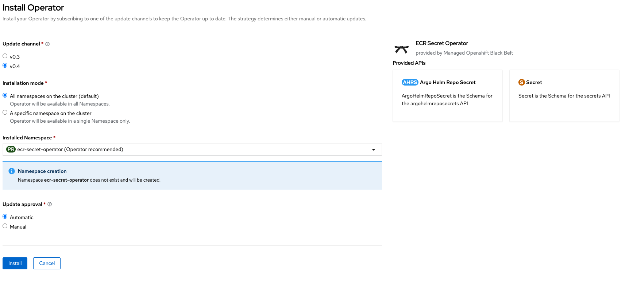Image resolution: width=637 pixels, height=293 pixels.
Task: Open the Argo Helm Repo Secret card
Action: [447, 96]
